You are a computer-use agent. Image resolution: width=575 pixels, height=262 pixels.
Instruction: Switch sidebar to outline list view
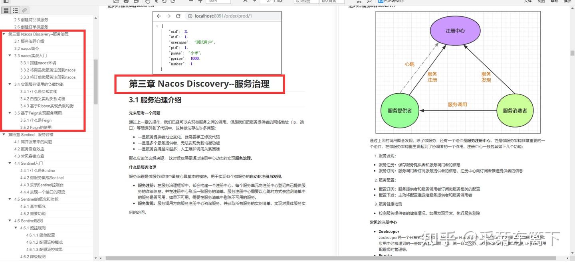click(x=15, y=10)
